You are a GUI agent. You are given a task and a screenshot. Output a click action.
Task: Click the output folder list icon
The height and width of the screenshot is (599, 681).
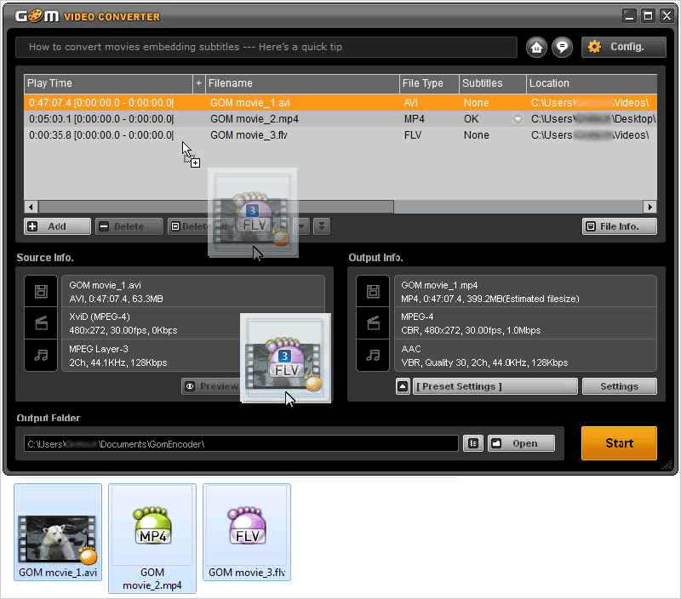point(472,443)
